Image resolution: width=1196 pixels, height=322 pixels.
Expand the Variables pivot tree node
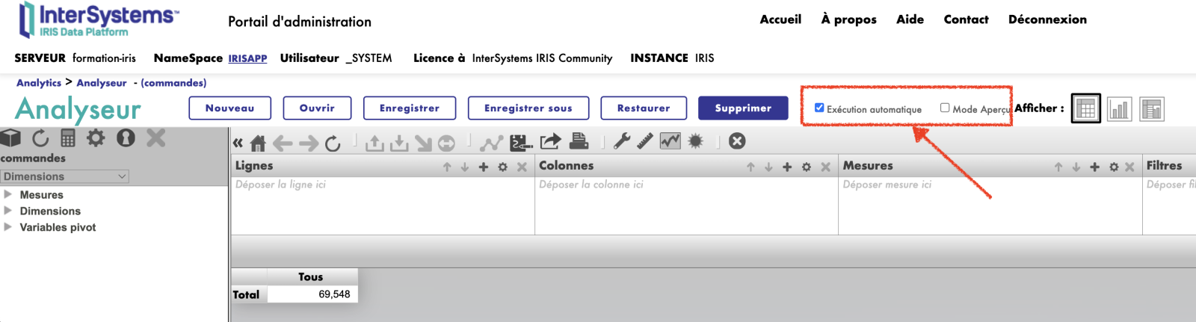tap(8, 227)
